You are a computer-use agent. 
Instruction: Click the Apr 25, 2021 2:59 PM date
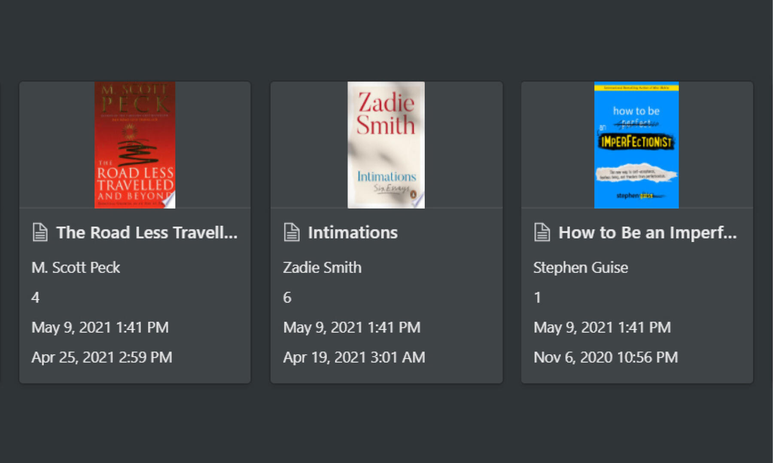point(102,357)
